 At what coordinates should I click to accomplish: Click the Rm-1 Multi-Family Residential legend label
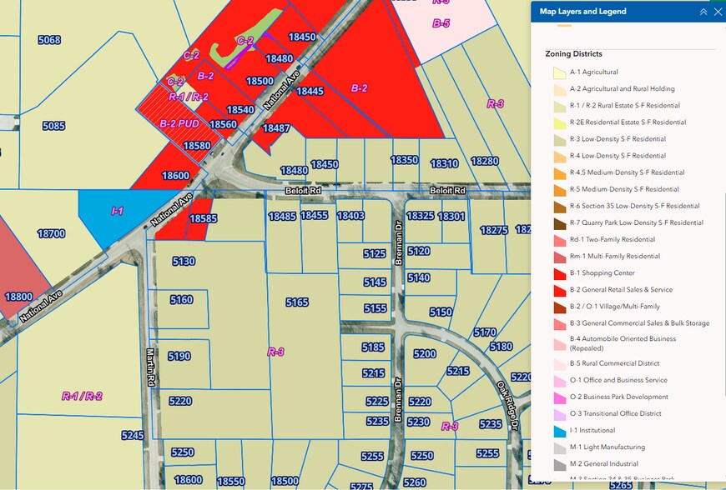pos(614,257)
